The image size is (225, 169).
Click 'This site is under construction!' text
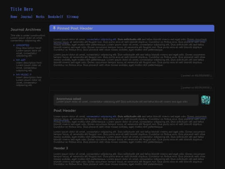coord(27,35)
